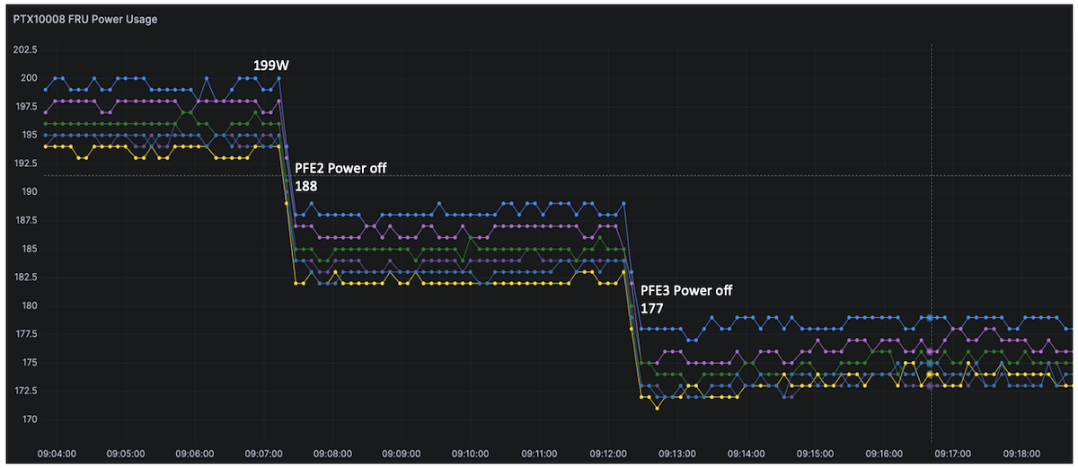Click the 177.5 y-axis label
The width and height of the screenshot is (1078, 468).
pyautogui.click(x=23, y=334)
